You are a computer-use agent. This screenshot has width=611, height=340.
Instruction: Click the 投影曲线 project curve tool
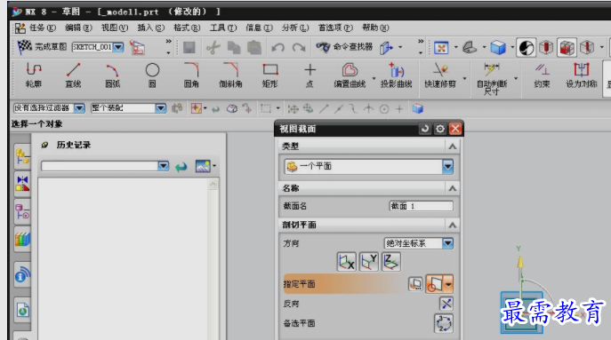tap(397, 75)
